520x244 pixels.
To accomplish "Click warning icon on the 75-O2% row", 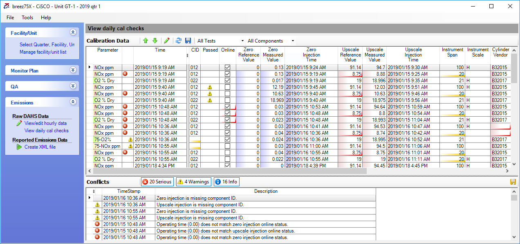I will (130, 140).
